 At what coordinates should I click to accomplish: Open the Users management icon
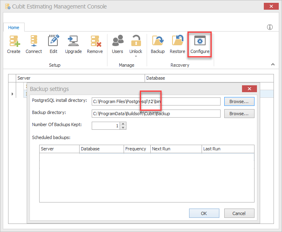[118, 44]
